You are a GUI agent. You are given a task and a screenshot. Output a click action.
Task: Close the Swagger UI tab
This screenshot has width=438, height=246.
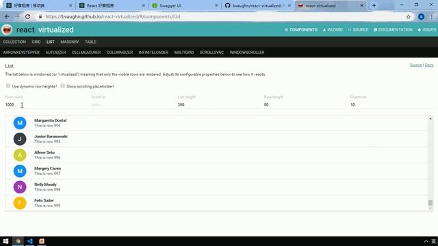tap(216, 5)
